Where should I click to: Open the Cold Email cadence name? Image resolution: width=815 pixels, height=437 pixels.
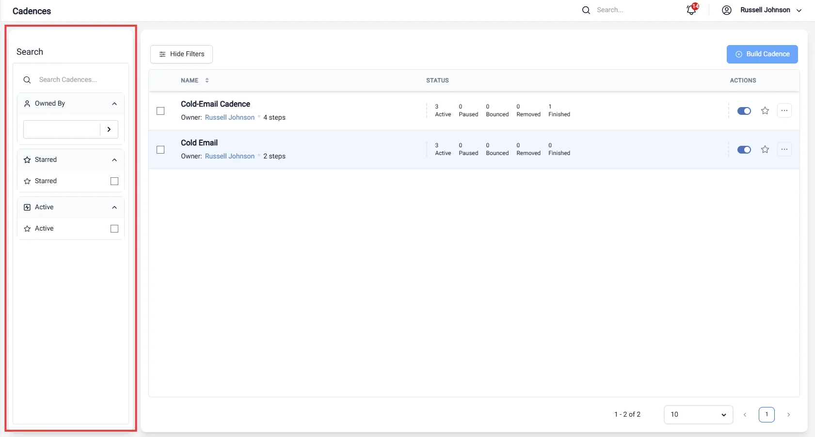199,143
